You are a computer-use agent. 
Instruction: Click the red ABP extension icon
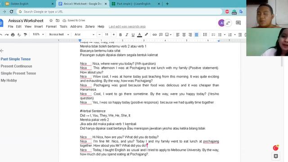[x=227, y=12]
